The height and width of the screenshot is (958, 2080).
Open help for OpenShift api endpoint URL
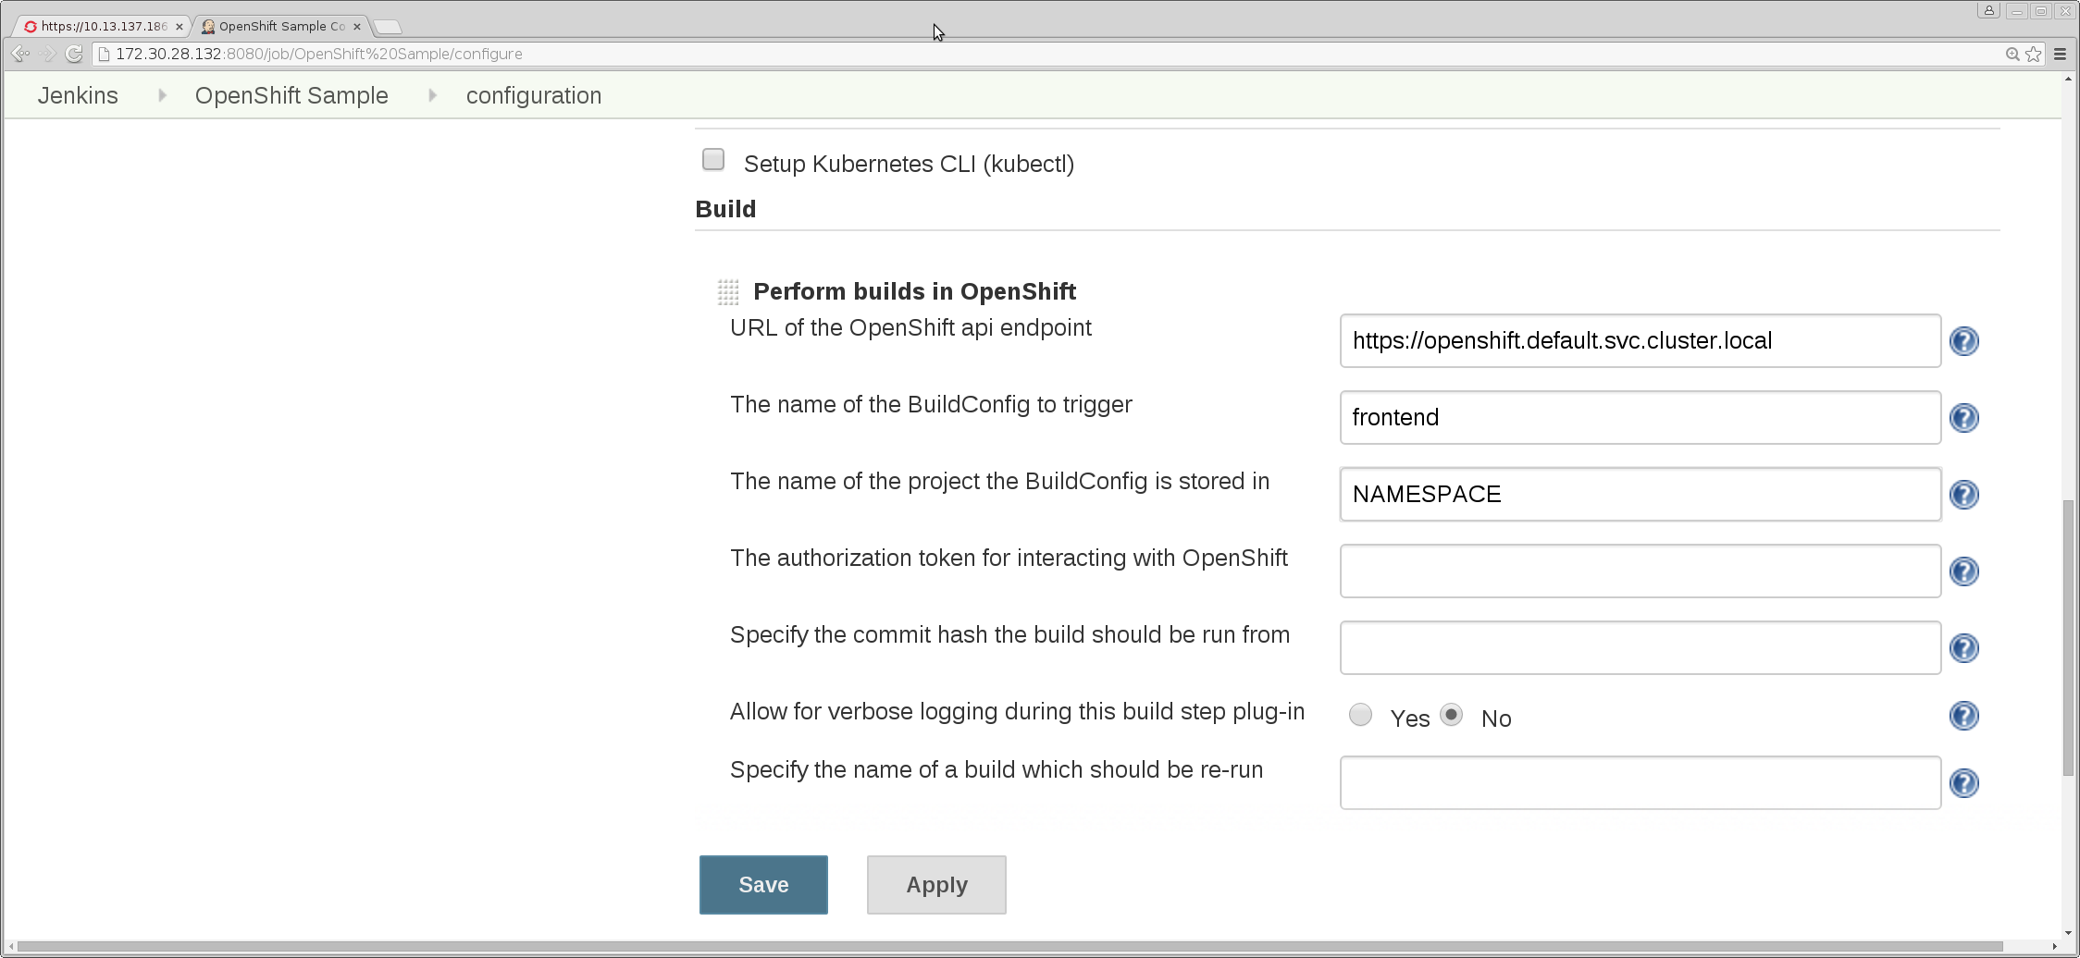coord(1963,341)
